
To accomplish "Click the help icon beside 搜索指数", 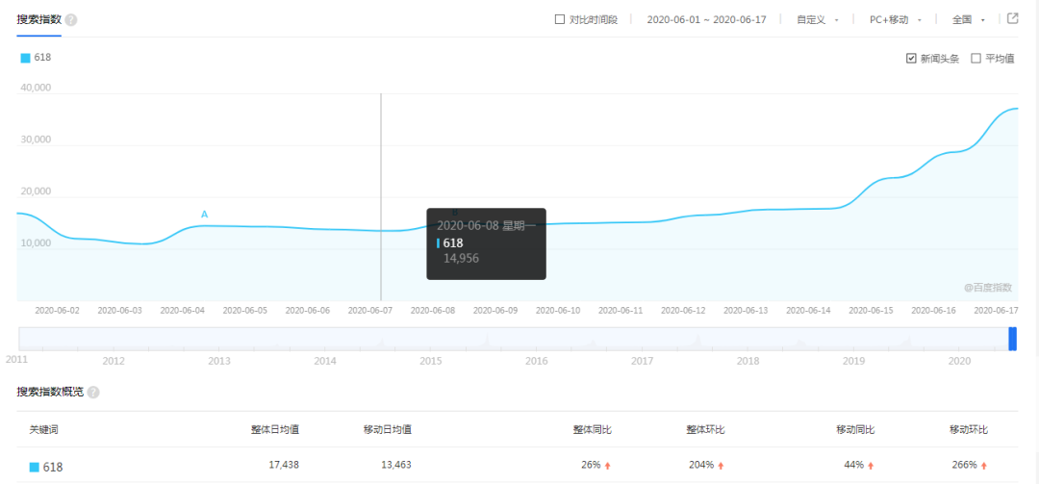I will pos(71,20).
